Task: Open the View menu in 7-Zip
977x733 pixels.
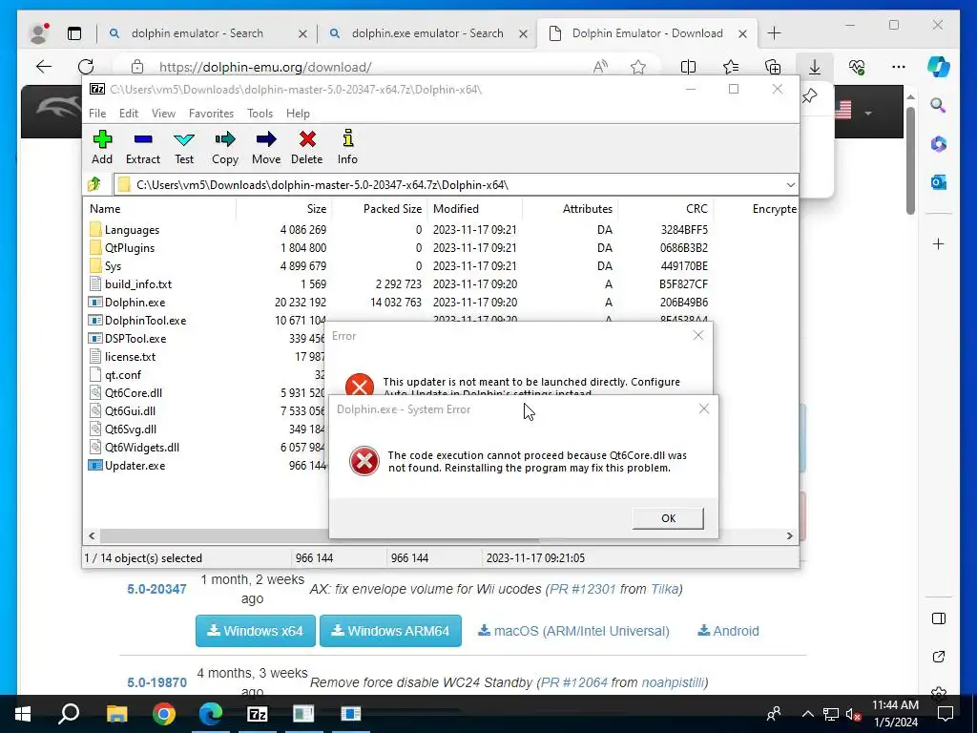Action: coord(163,114)
